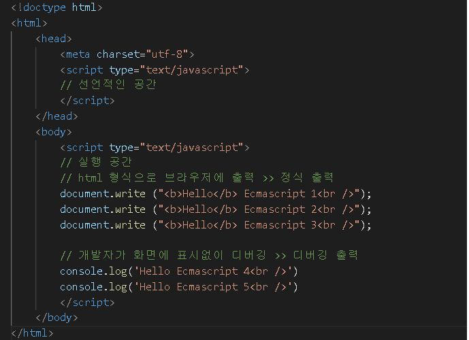Click the opening head tag

click(x=54, y=39)
